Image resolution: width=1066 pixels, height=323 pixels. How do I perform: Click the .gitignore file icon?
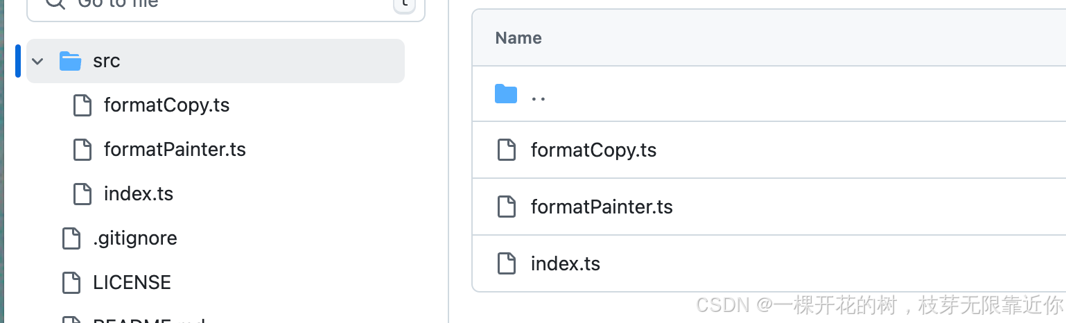pos(71,238)
